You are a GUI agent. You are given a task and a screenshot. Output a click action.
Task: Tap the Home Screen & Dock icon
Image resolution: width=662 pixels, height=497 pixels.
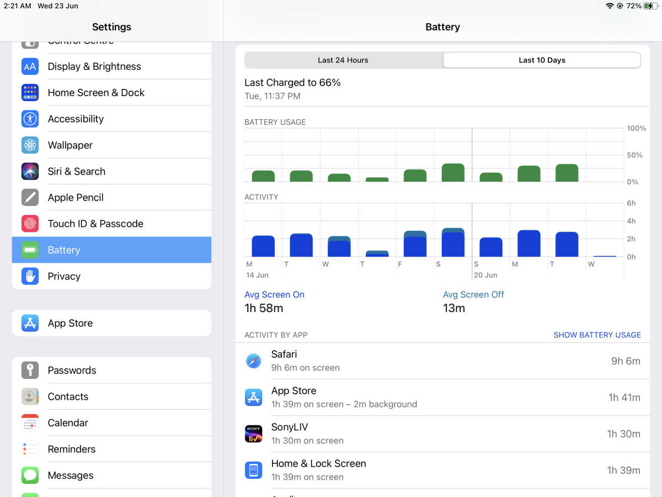point(30,93)
